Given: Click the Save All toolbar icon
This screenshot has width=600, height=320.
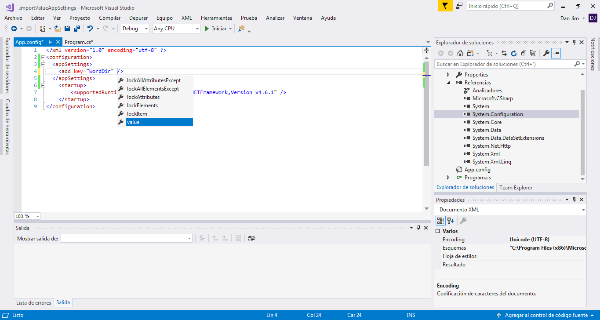Looking at the screenshot, I should tap(77, 29).
